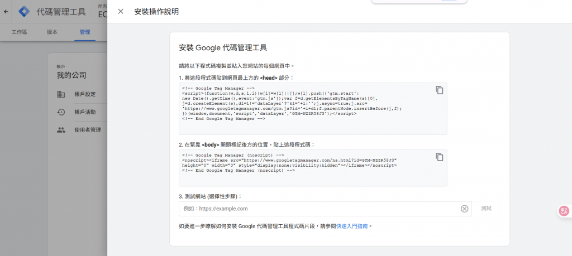Click the body noscript code box
Screen dimensions: 572x256
(313, 168)
